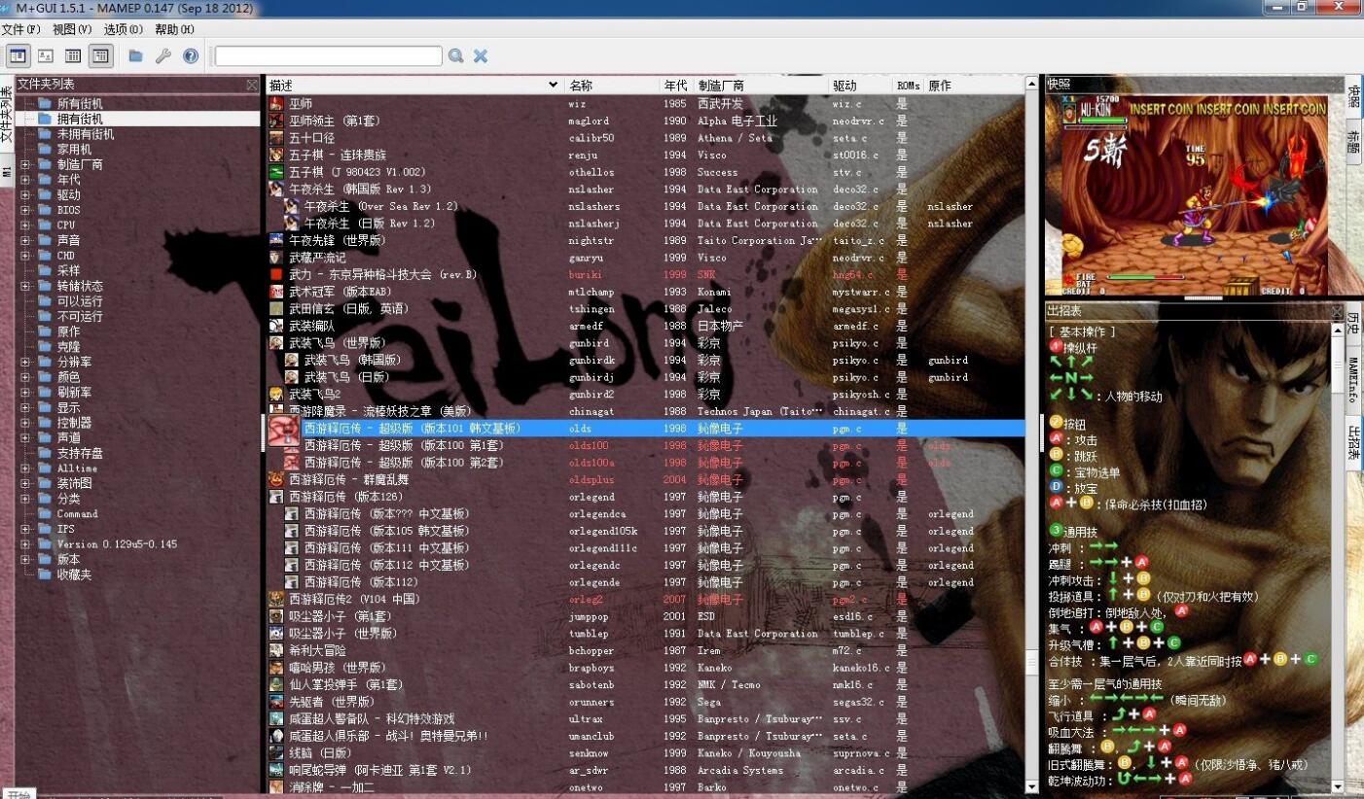Sort by the 年代 column header
The image size is (1364, 799).
677,86
